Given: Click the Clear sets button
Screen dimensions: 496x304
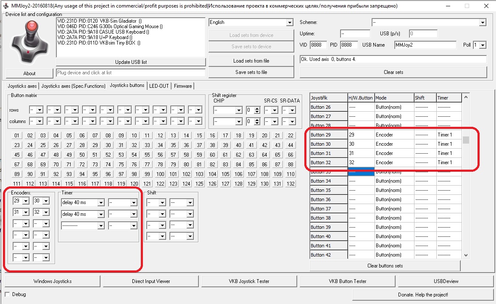Looking at the screenshot, I should point(393,72).
